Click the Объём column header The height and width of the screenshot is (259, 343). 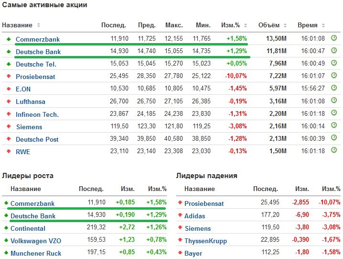click(x=268, y=25)
